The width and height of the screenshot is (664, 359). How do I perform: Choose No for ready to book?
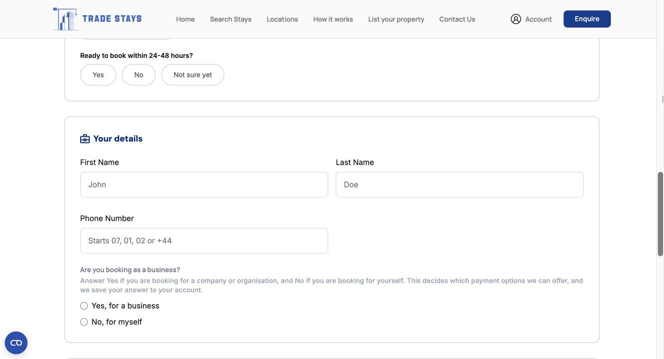[x=139, y=75]
